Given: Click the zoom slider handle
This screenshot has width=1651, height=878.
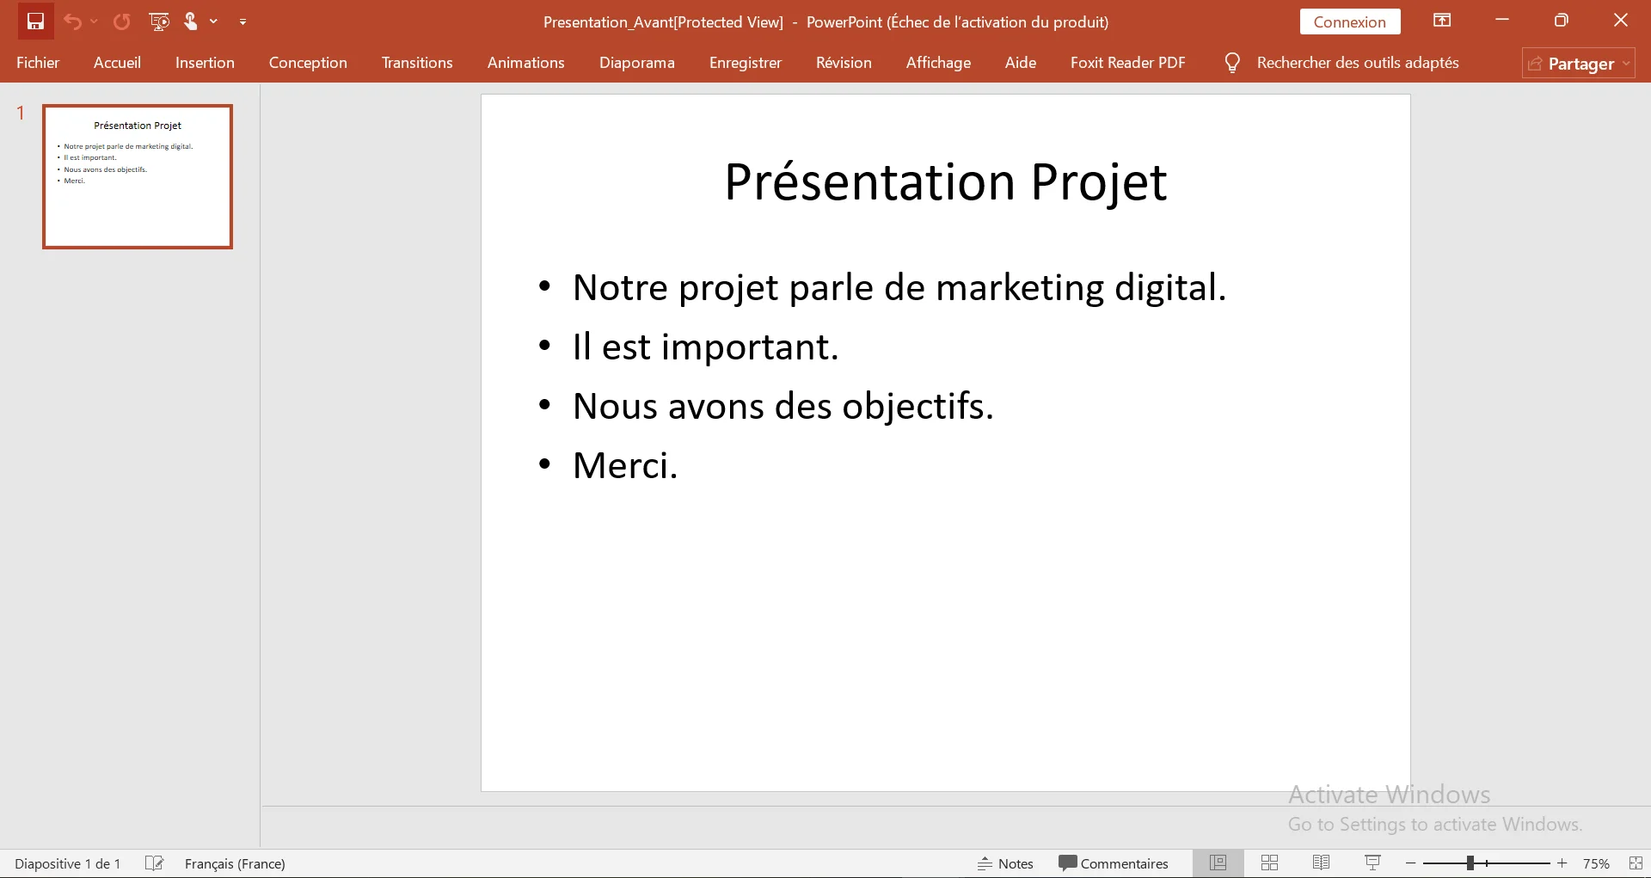Looking at the screenshot, I should click(1470, 863).
